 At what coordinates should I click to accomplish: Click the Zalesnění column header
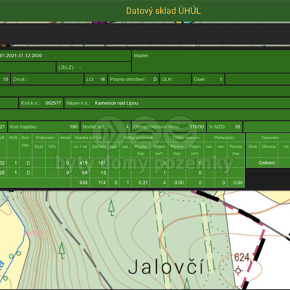pyautogui.click(x=270, y=138)
